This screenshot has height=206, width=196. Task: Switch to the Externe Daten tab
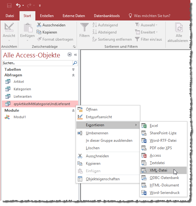74,16
